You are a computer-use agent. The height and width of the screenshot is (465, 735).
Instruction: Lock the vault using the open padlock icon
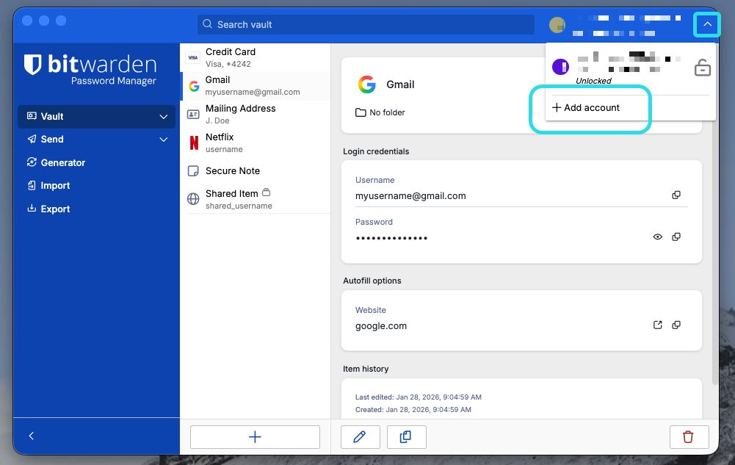tap(702, 66)
